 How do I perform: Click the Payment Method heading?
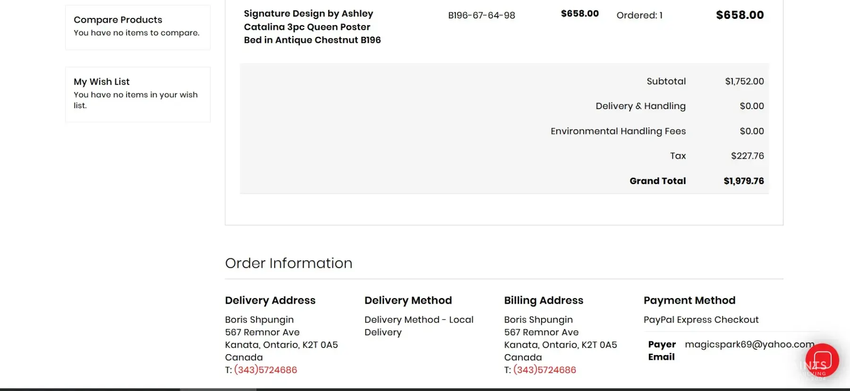click(689, 300)
